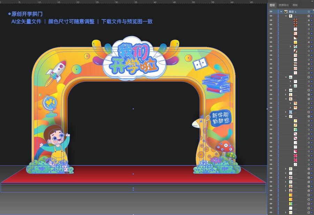Click the stacked books group's target circle
The image size is (314, 215).
click(x=309, y=177)
